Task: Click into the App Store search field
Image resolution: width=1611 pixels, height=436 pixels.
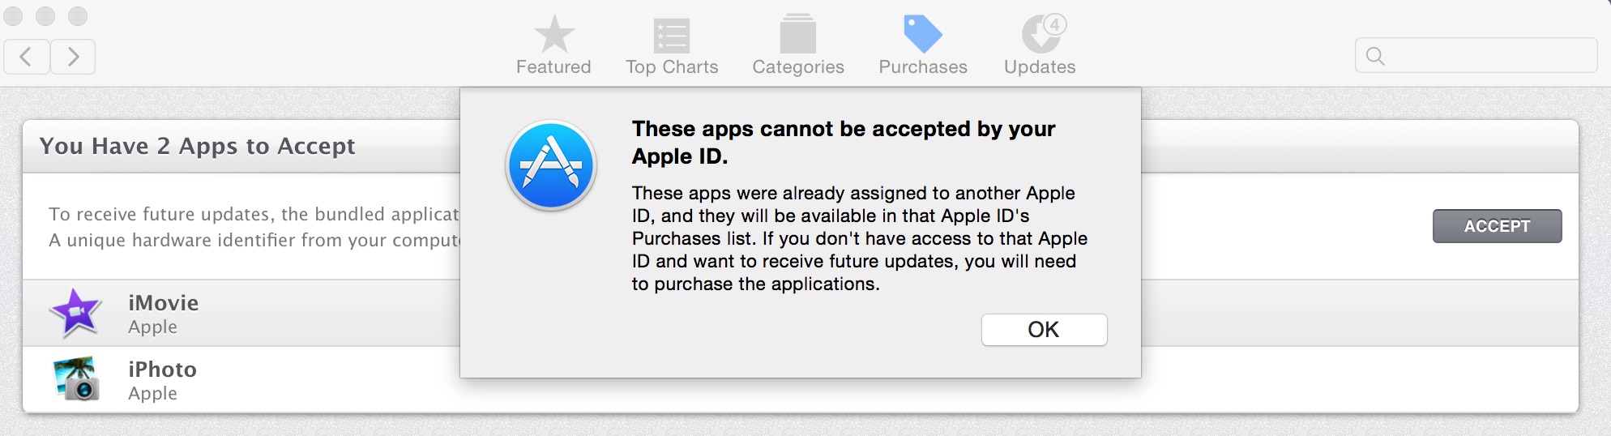Action: pyautogui.click(x=1476, y=56)
